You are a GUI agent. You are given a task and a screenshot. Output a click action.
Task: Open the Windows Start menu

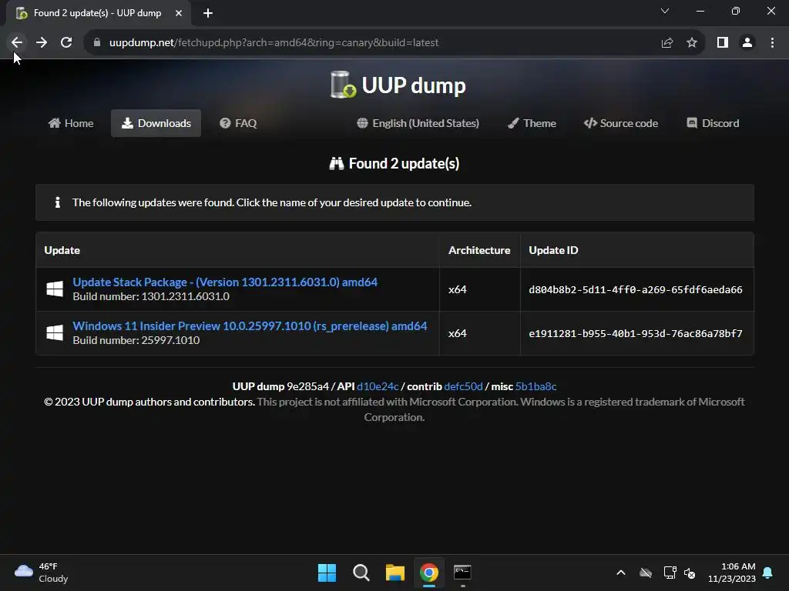327,573
